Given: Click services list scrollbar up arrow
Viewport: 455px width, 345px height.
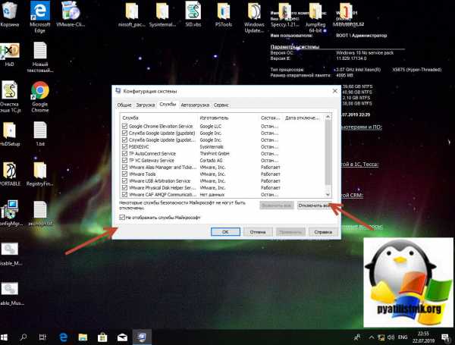Looking at the screenshot, I should click(328, 117).
